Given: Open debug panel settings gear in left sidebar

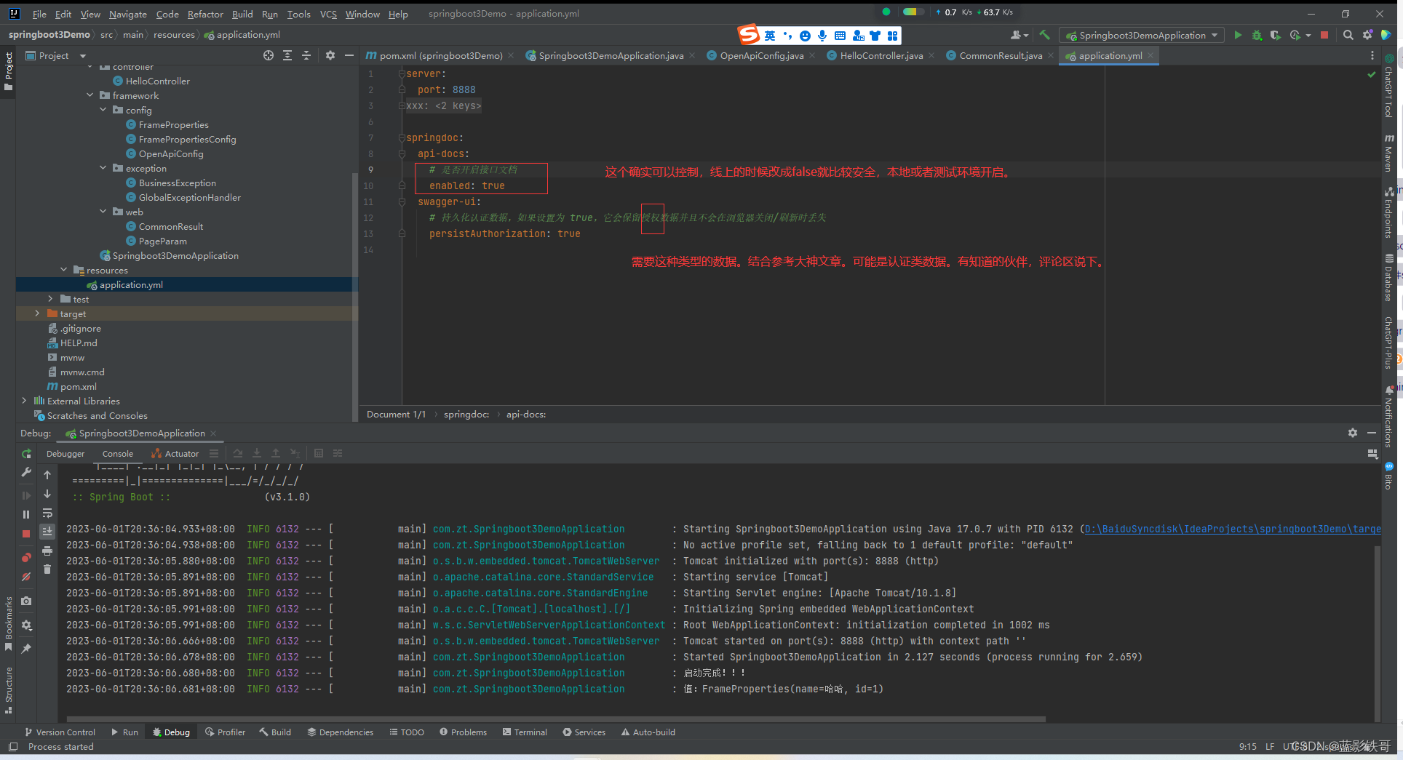Looking at the screenshot, I should tap(27, 625).
